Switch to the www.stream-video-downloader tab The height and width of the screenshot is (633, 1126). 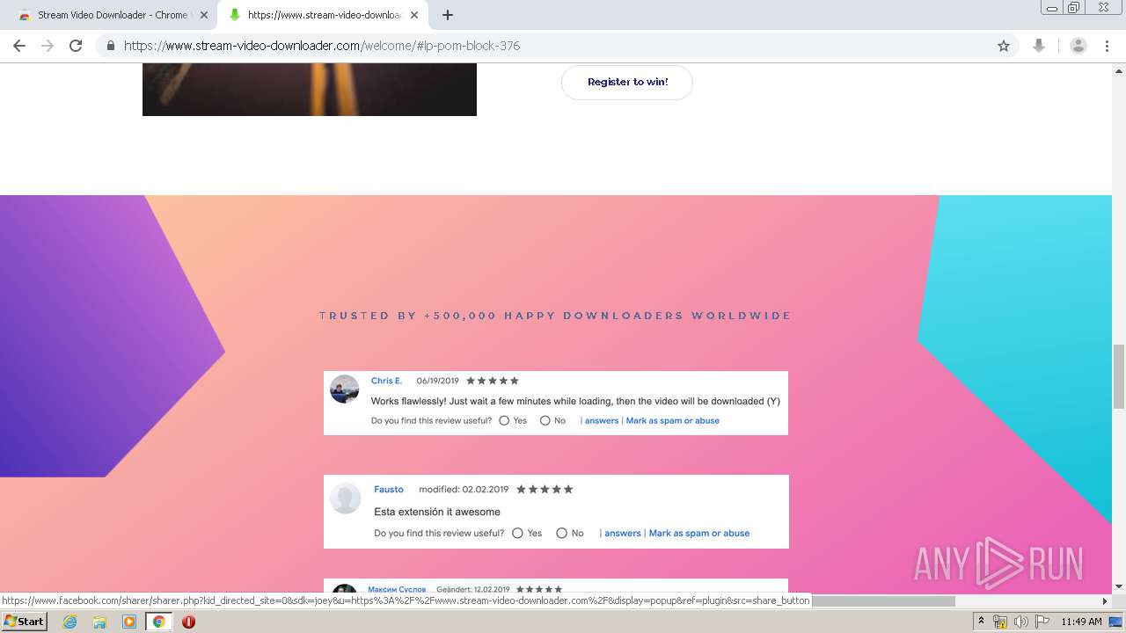click(x=322, y=15)
